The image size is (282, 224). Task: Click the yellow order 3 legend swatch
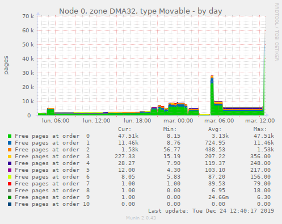coord(10,157)
